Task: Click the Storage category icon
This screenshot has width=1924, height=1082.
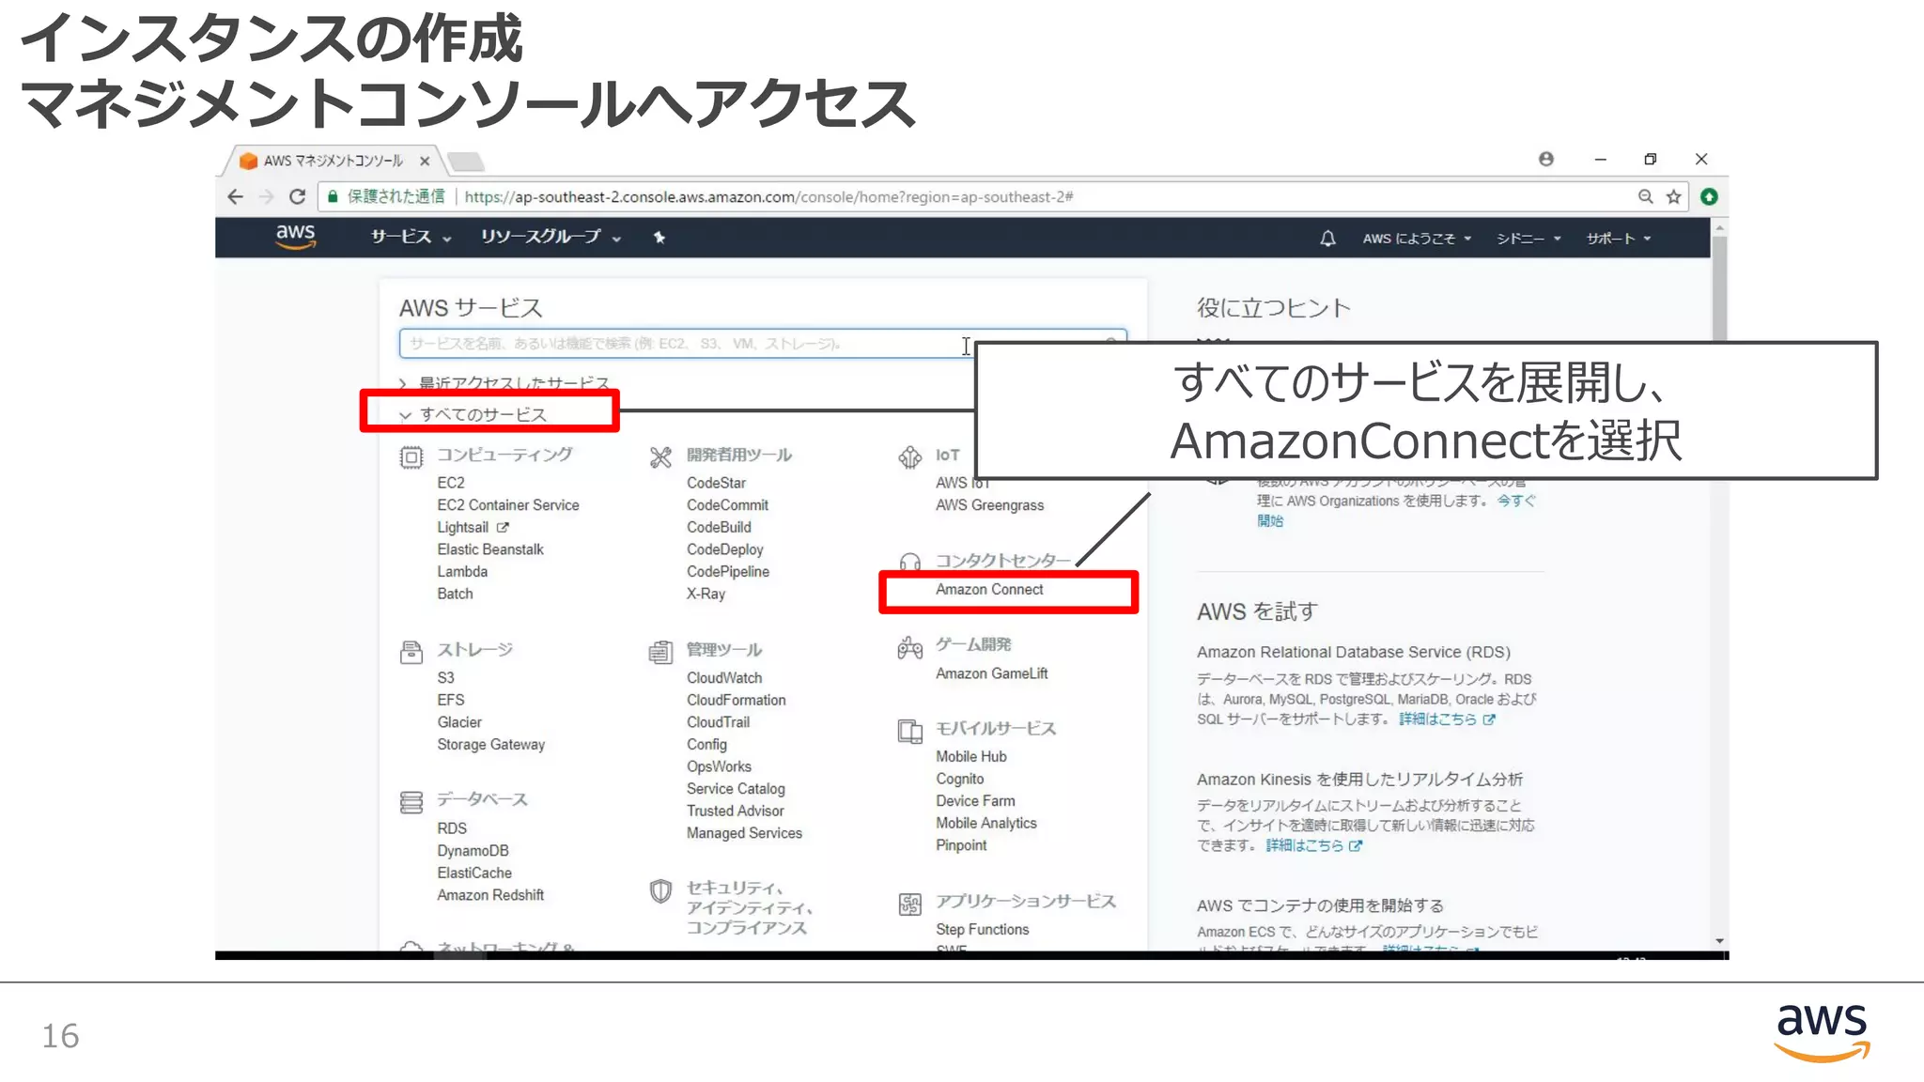Action: [x=411, y=652]
